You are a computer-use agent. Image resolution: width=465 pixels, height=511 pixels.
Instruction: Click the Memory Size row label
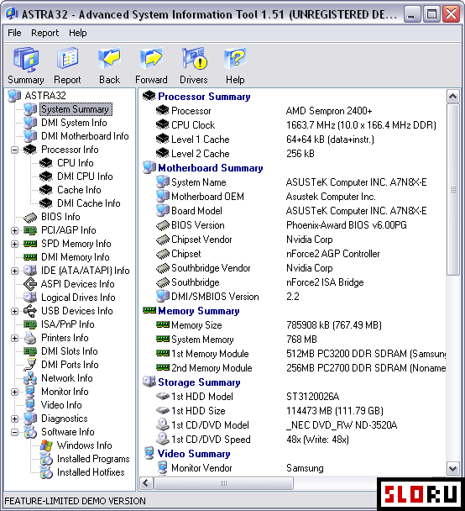coord(196,325)
